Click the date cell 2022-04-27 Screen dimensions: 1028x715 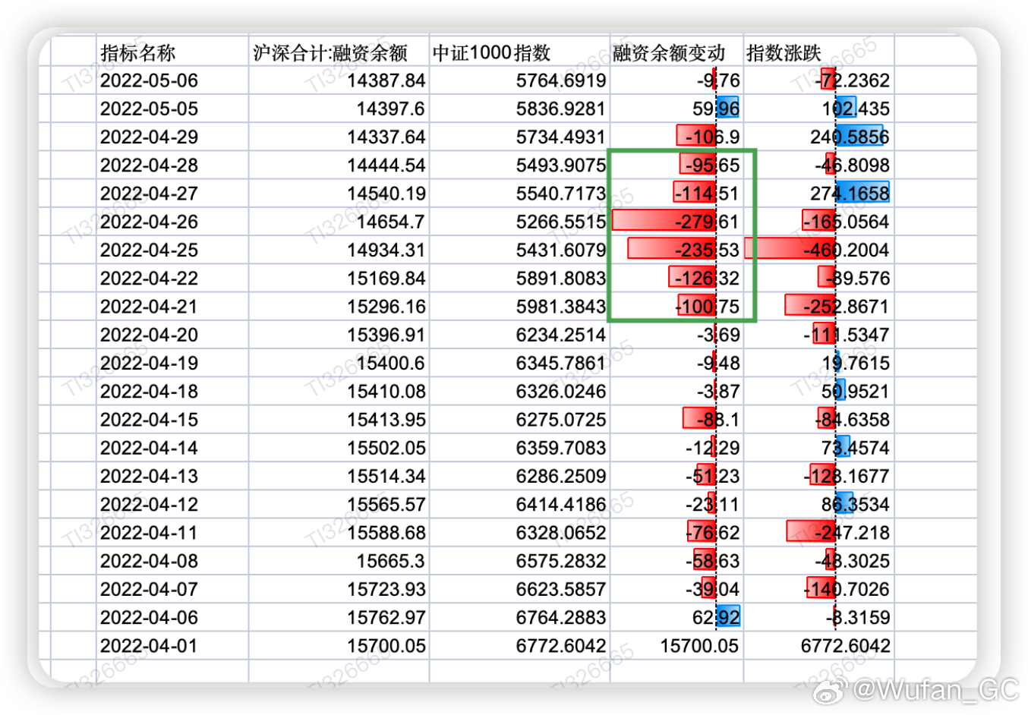tap(172, 194)
